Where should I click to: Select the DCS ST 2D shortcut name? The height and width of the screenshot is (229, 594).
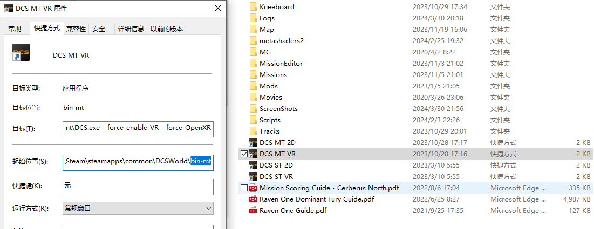pos(276,165)
